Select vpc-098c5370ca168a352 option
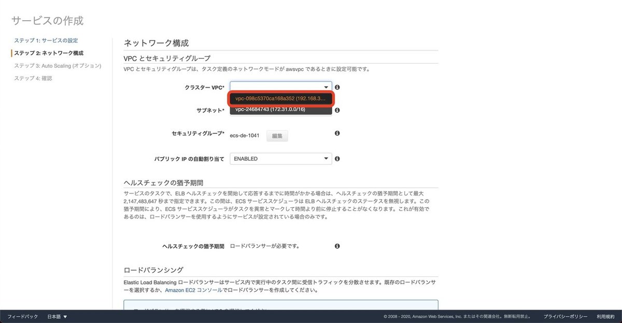Viewport: 622px width, 323px height. [280, 99]
